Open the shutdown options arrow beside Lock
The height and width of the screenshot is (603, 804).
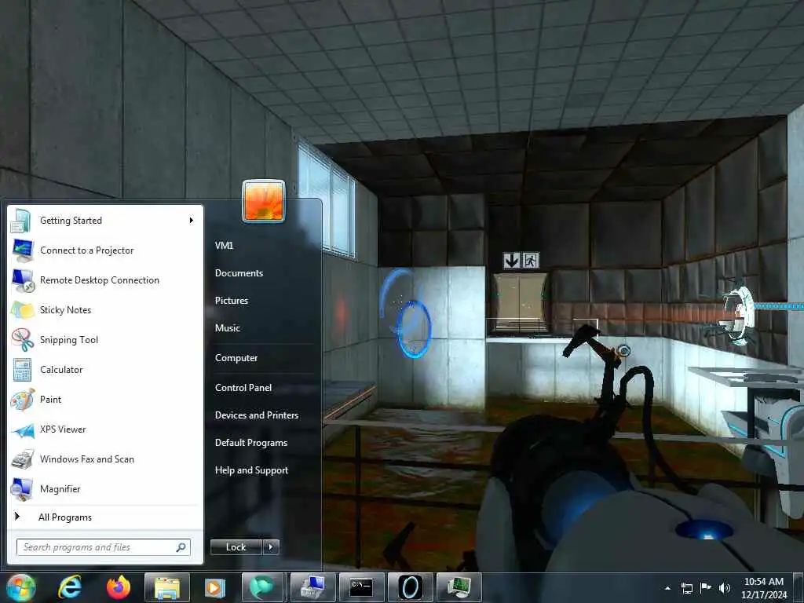point(271,547)
